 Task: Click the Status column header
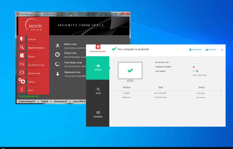[201, 87]
